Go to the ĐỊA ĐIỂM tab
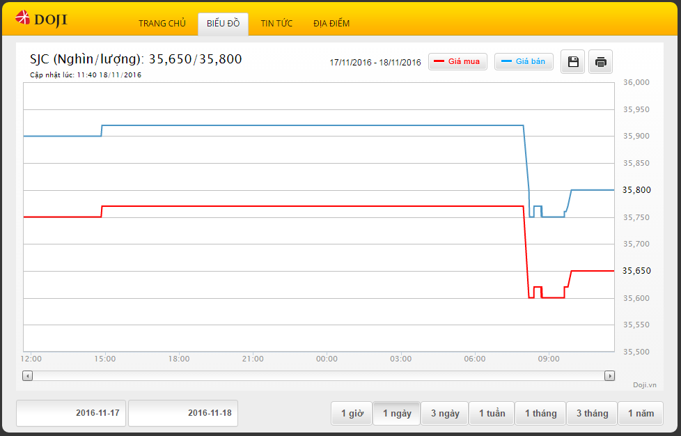This screenshot has width=681, height=436. click(331, 24)
